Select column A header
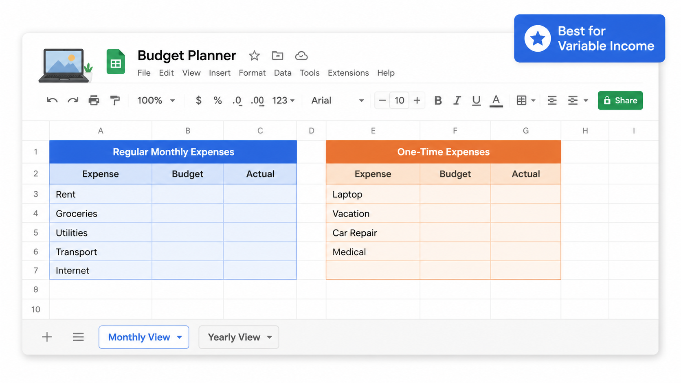The image size is (681, 383). coord(101,131)
